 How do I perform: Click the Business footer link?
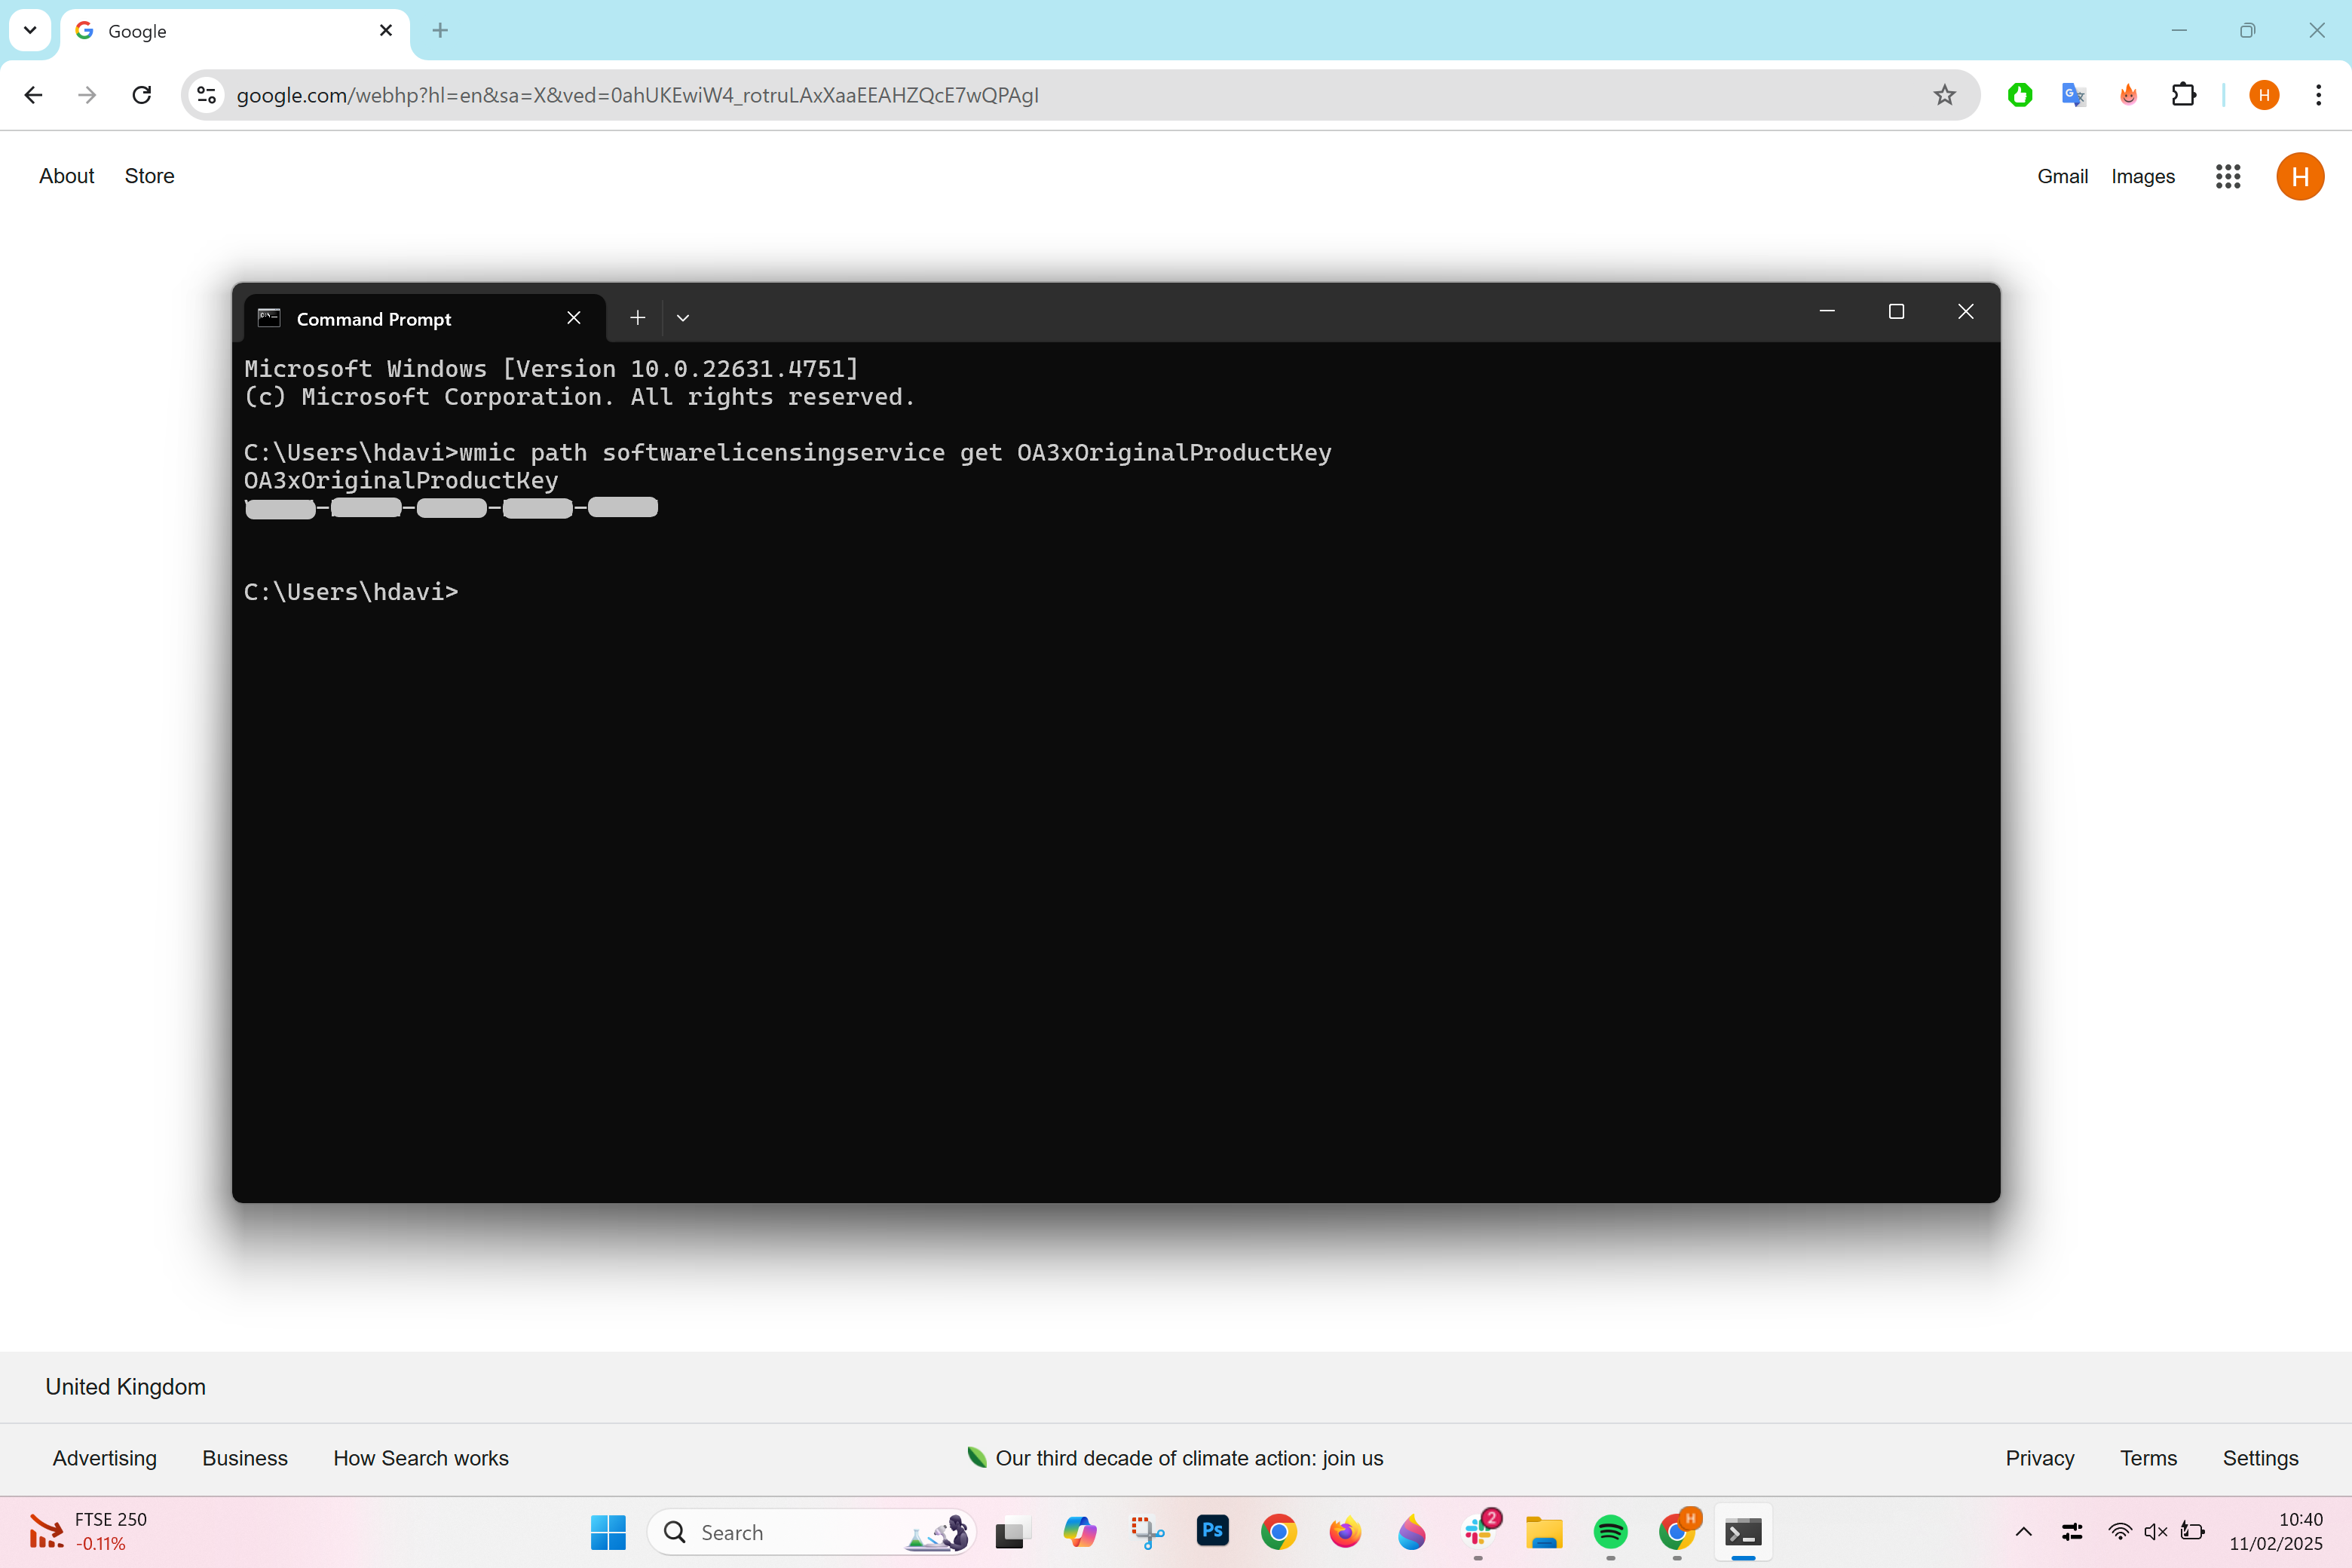tap(245, 1458)
